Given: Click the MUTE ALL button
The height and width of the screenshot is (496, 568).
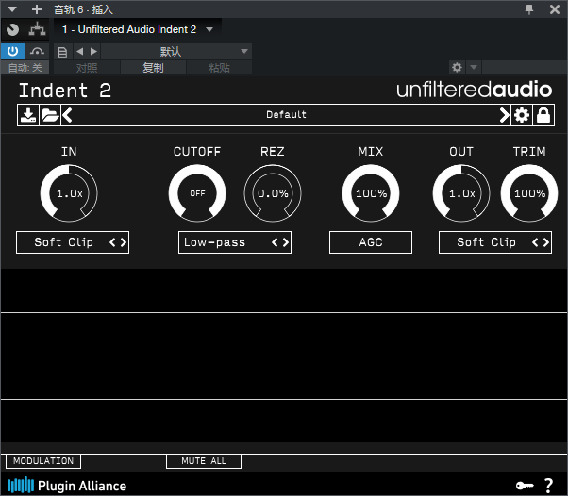Looking at the screenshot, I should click(x=204, y=461).
